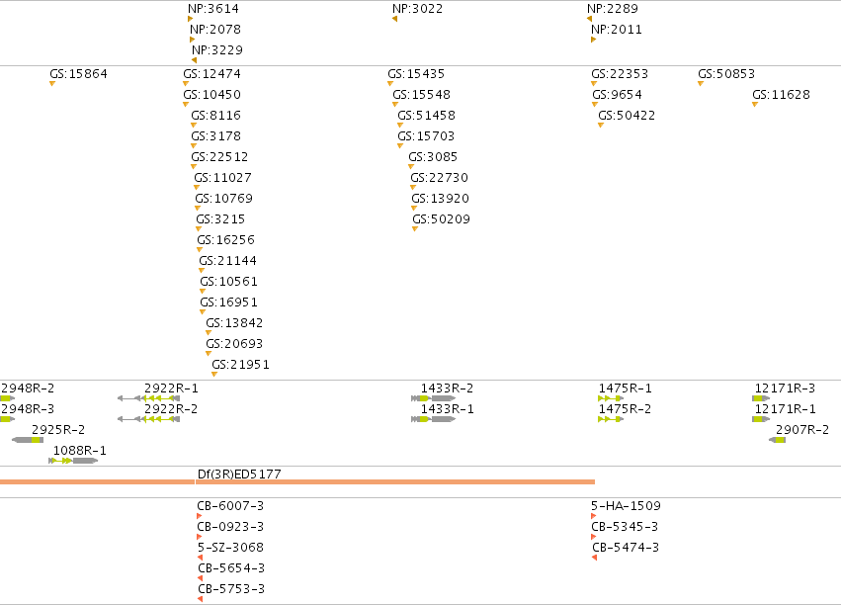
Task: Click the GS:10769 insertion label
Action: click(x=223, y=199)
